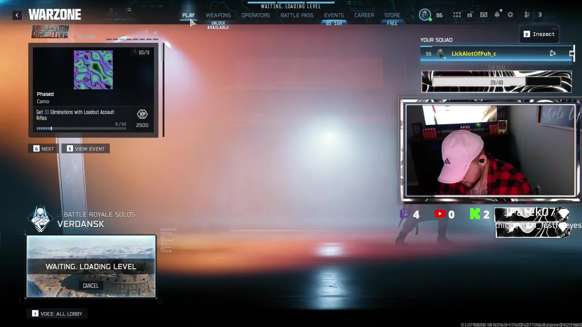Open the Operators tab
The image size is (582, 327).
256,15
